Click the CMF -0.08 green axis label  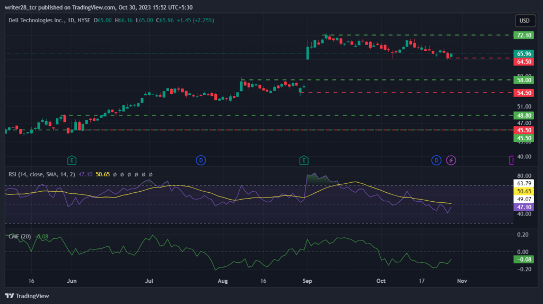523,260
